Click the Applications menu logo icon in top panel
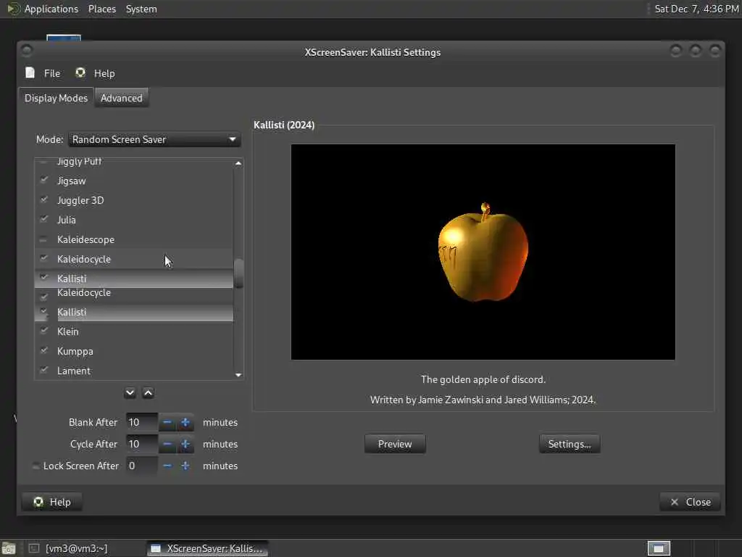This screenshot has height=557, width=742. point(14,9)
